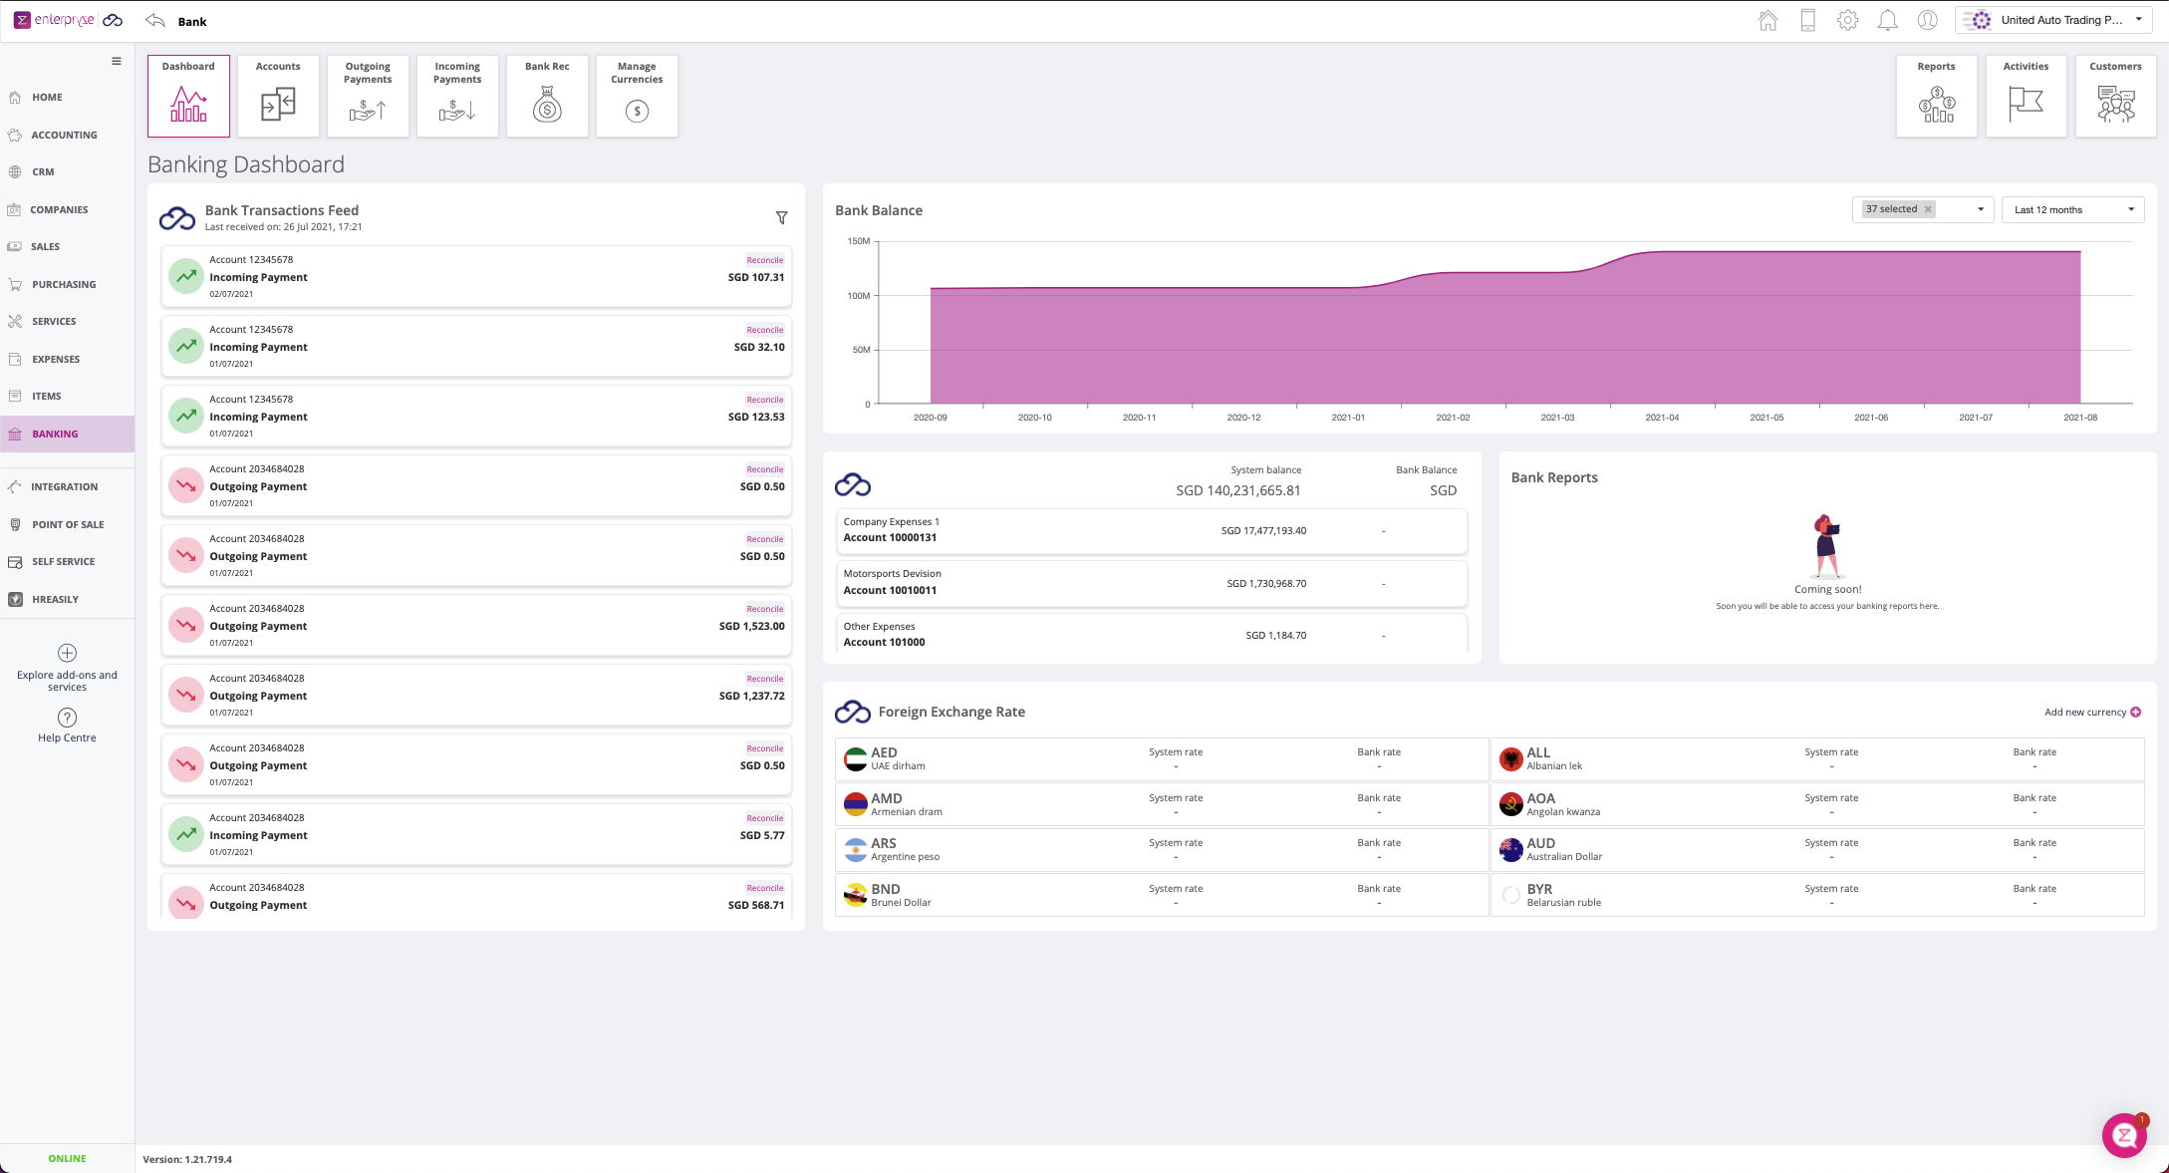This screenshot has height=1173, width=2169.
Task: Click the hamburger menu to collapse sidebar
Action: [117, 61]
